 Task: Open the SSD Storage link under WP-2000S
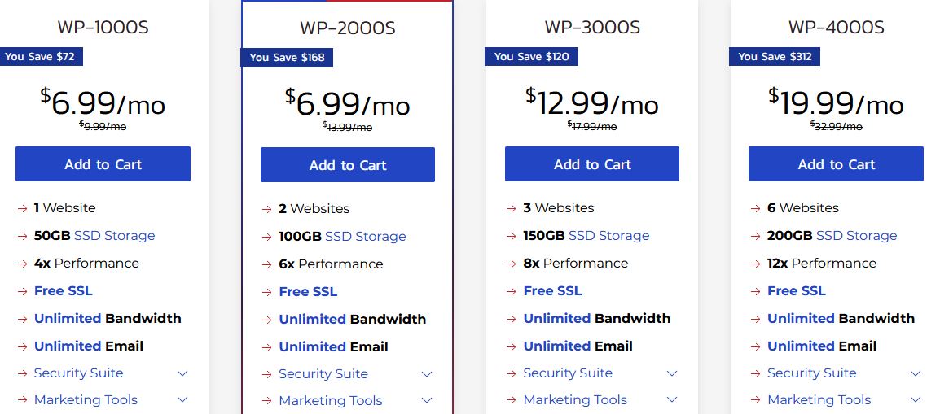point(366,237)
